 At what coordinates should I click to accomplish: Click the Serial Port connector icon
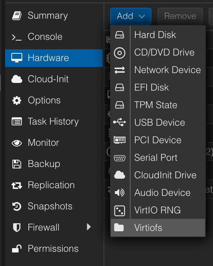point(120,158)
